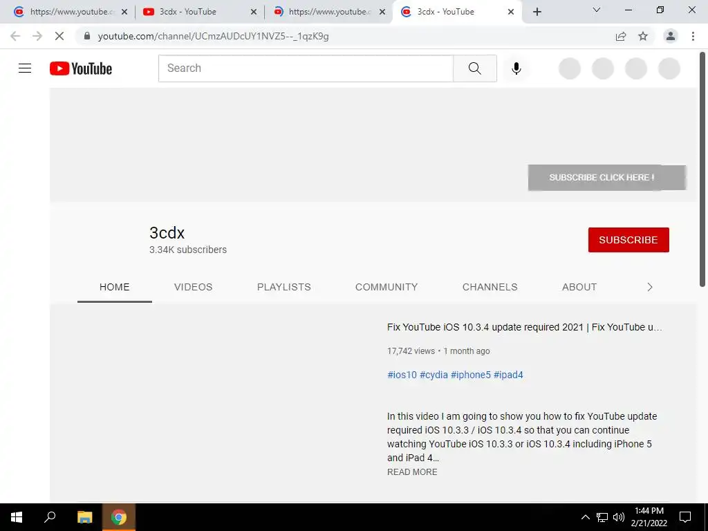This screenshot has width=708, height=531.
Task: Open the notification center icon
Action: (685, 517)
